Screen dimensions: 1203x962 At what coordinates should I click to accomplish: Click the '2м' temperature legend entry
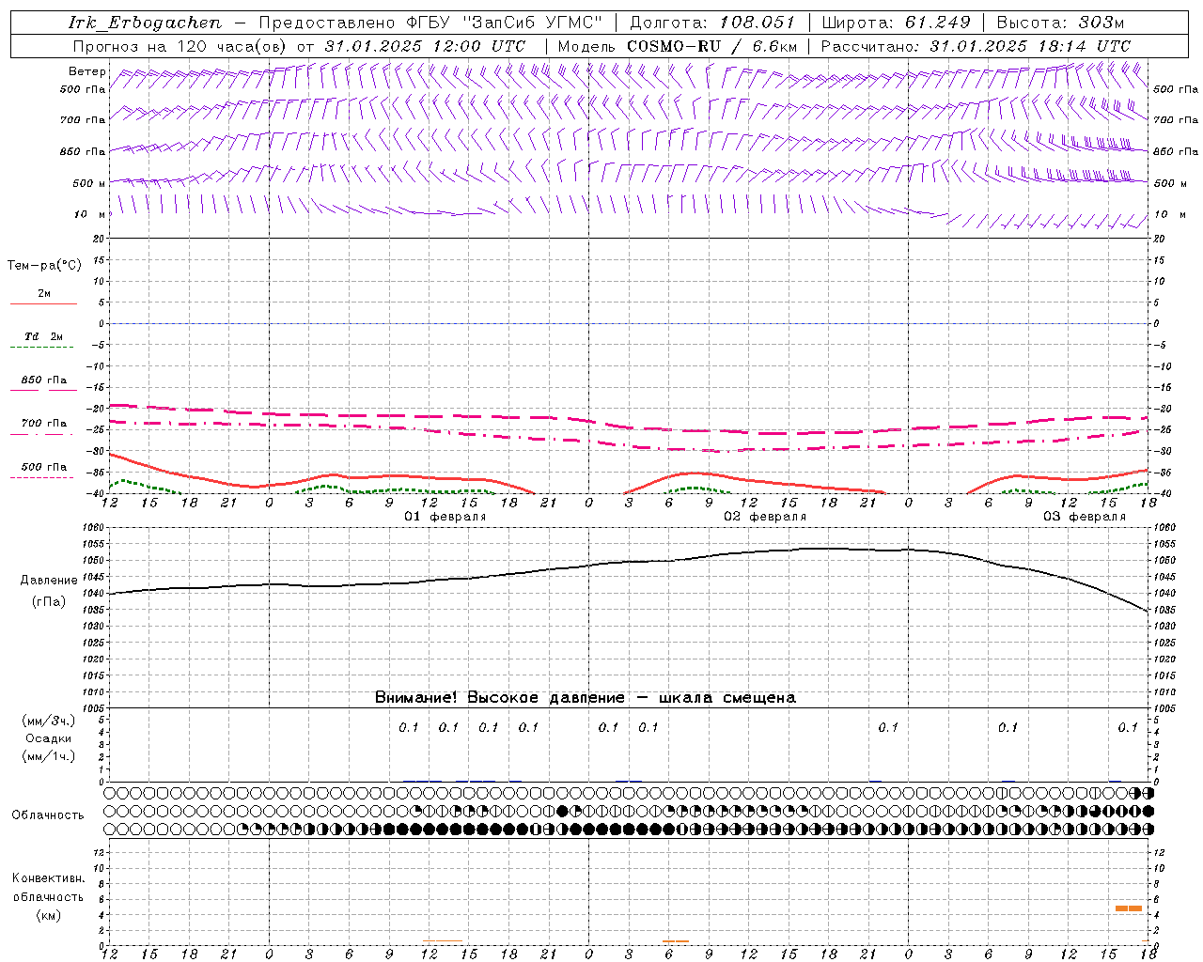(x=44, y=294)
